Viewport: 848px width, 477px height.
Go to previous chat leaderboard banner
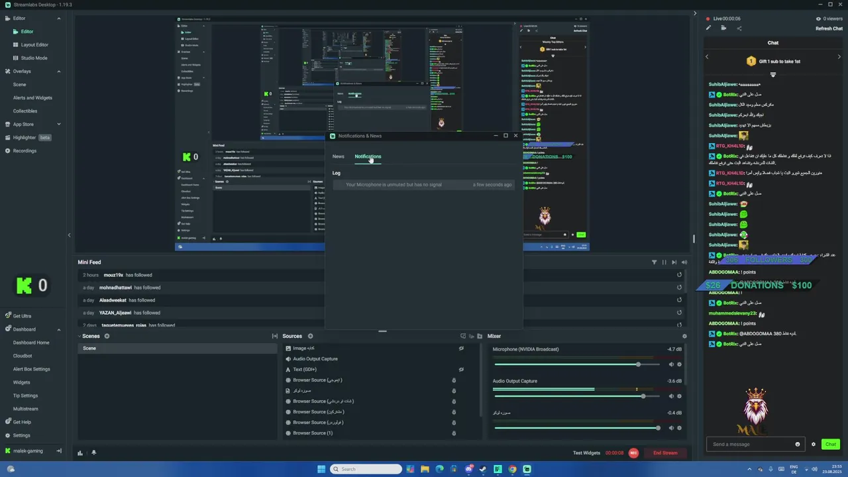(x=707, y=57)
